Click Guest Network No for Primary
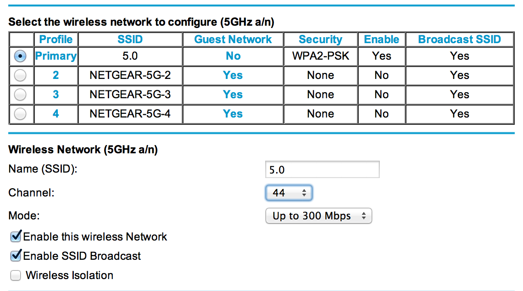523x291 pixels. [x=233, y=56]
